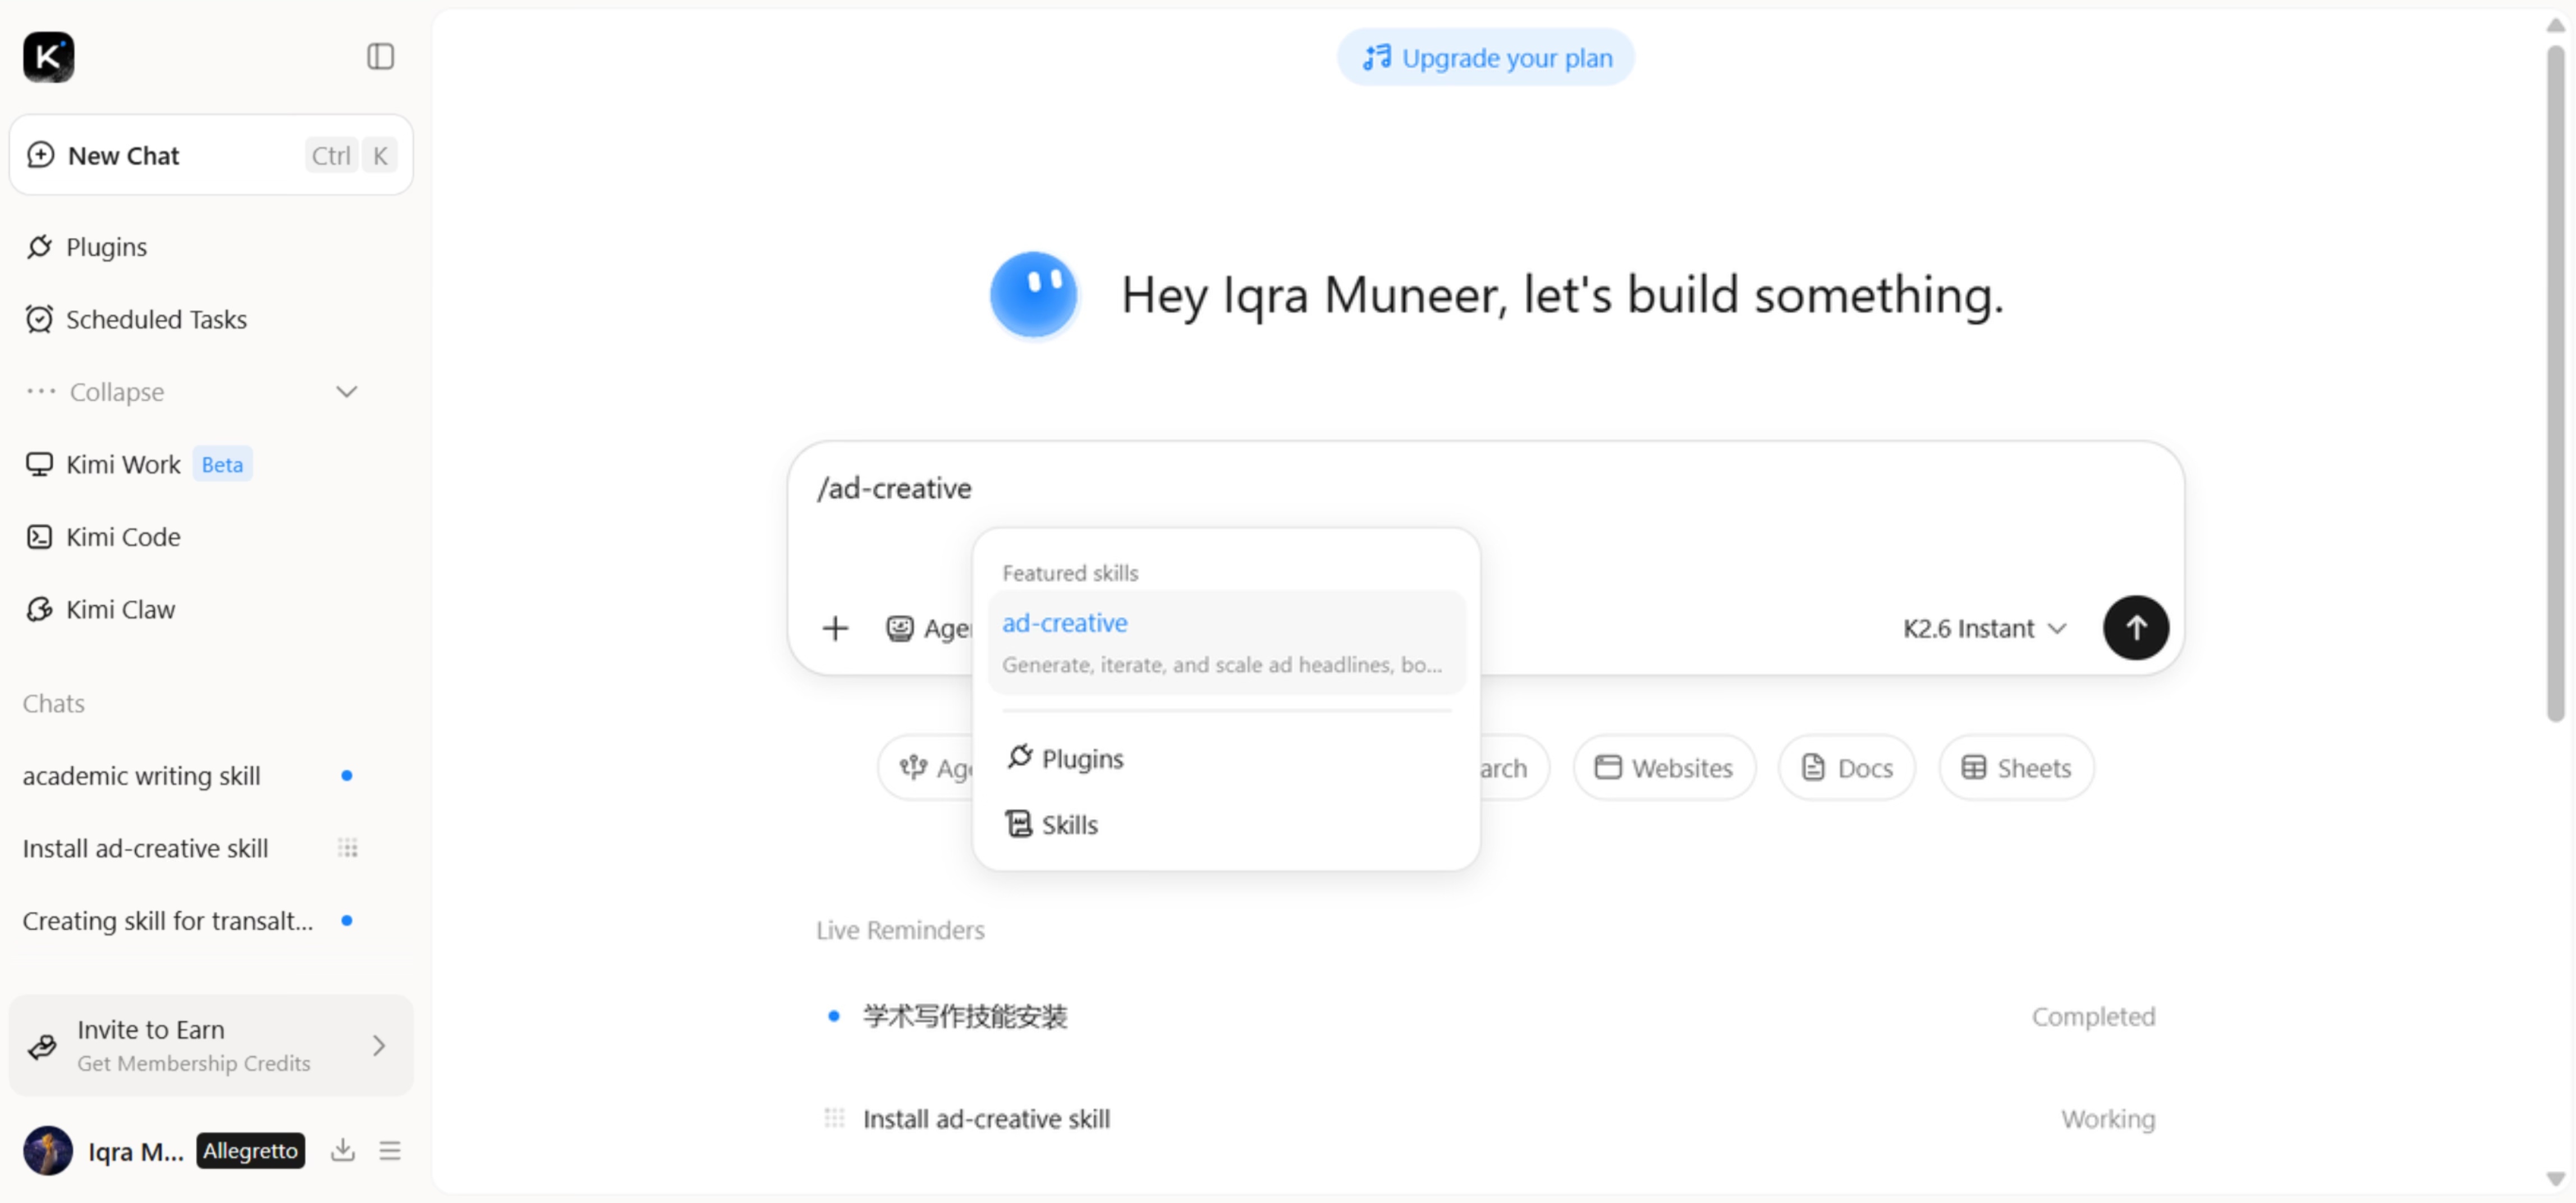
Task: Click the Featured skills heading
Action: coord(1070,573)
